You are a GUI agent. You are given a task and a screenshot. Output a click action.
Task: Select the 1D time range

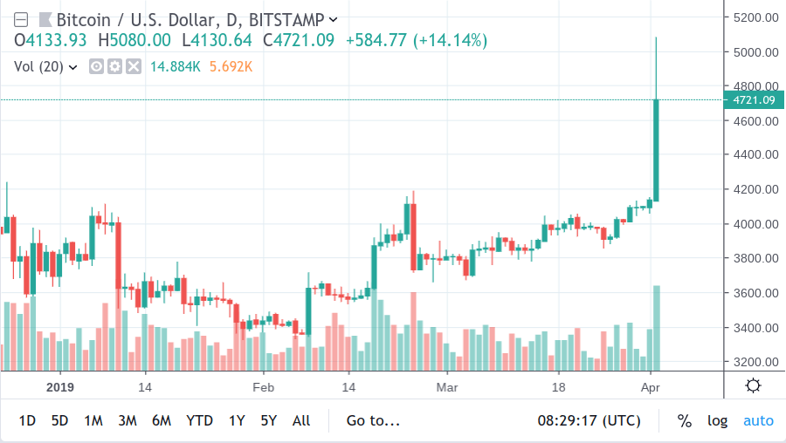click(27, 420)
